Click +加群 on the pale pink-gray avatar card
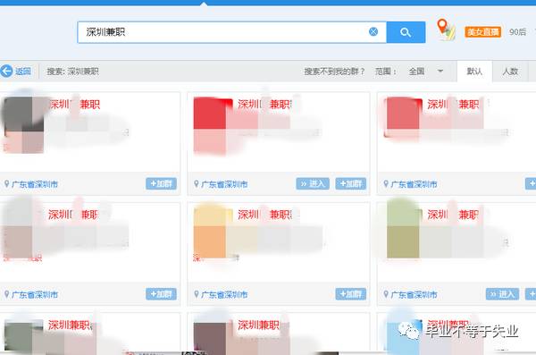The image size is (536, 355). (161, 294)
